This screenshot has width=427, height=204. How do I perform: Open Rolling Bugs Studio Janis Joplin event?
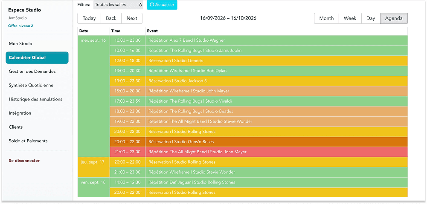pos(276,51)
